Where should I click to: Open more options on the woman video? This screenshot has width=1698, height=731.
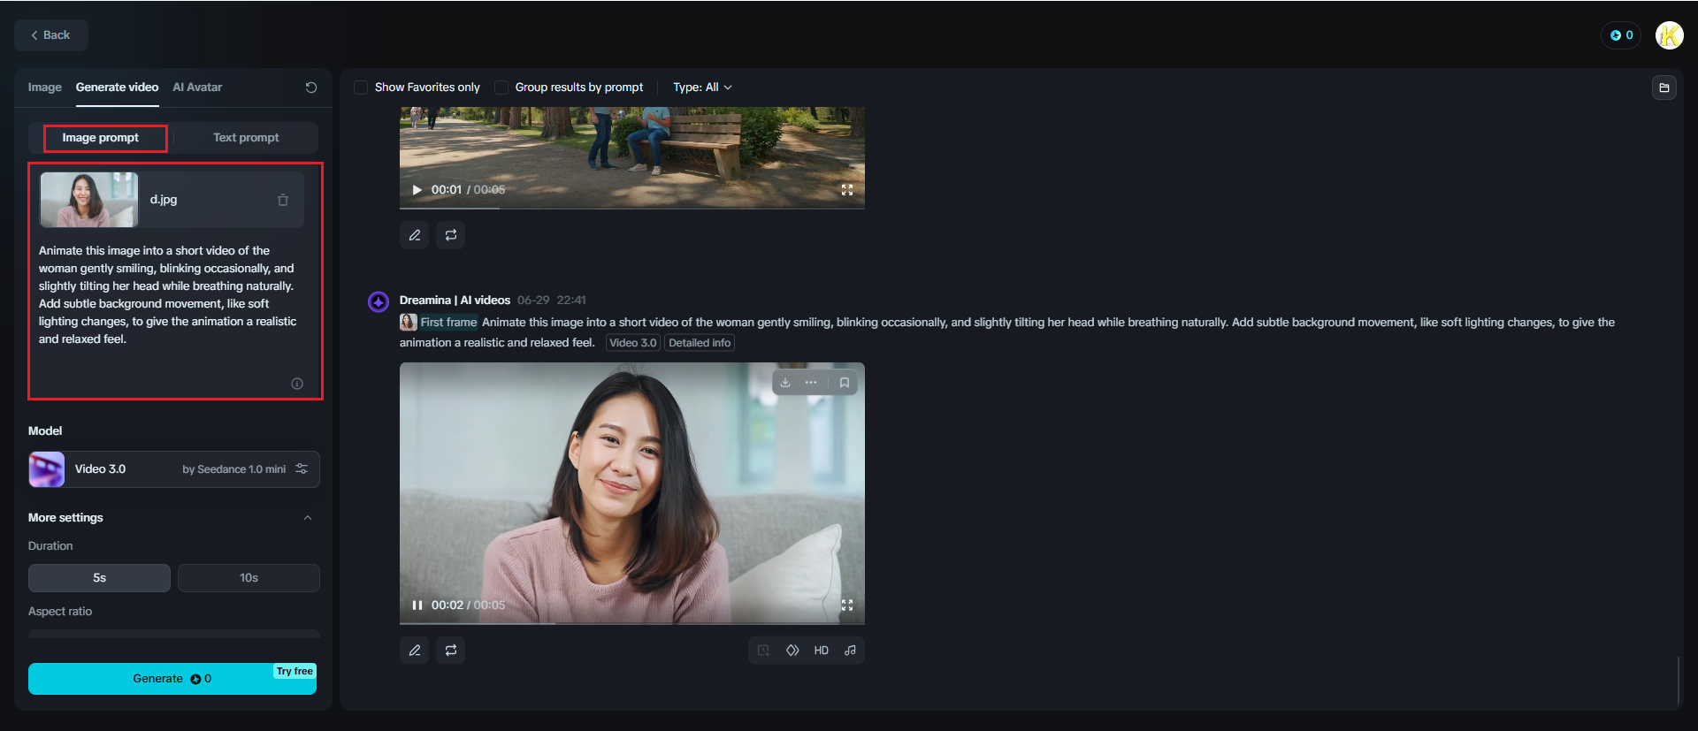(811, 383)
